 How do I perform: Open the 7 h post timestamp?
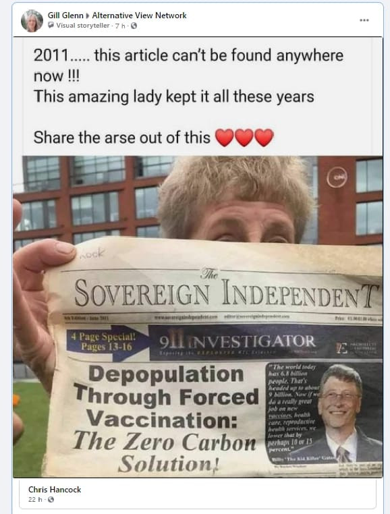(120, 26)
